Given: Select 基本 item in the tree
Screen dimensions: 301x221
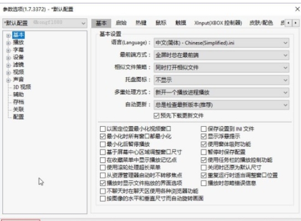Looking at the screenshot, I should pyautogui.click(x=18, y=35).
